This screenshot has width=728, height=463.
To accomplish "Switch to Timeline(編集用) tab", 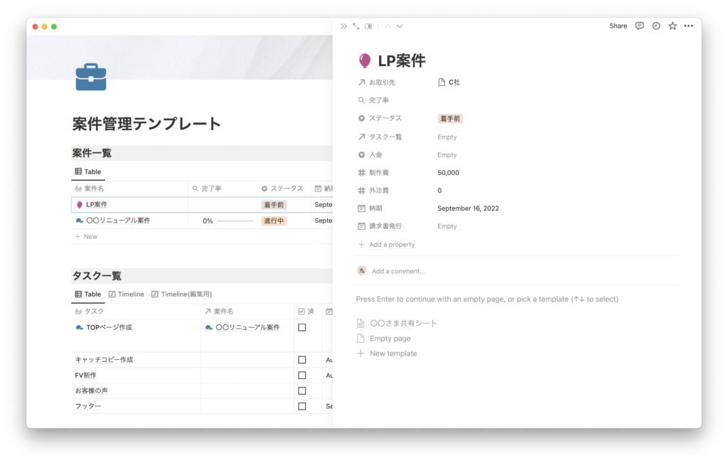I will [181, 294].
